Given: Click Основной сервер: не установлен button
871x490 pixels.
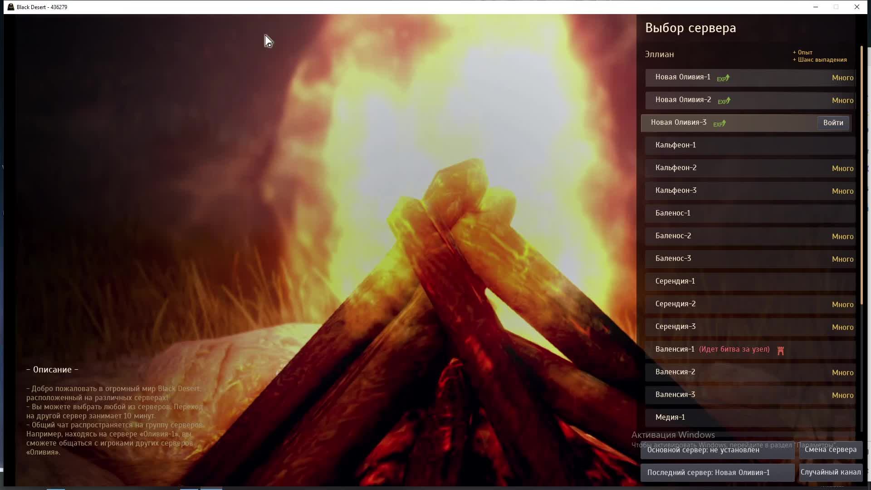Looking at the screenshot, I should coord(717,450).
